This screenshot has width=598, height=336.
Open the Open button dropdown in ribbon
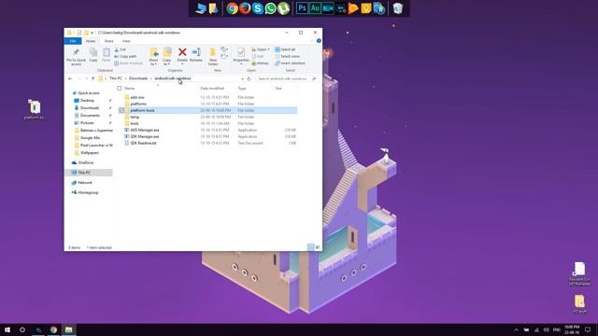tap(268, 49)
